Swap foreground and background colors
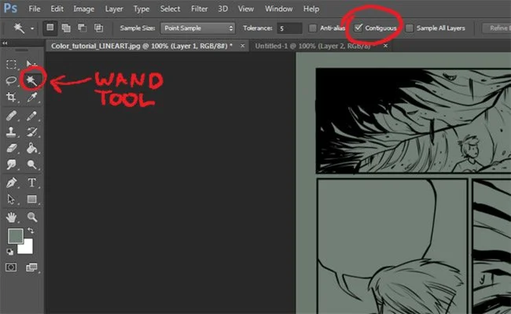The image size is (511, 314). (x=31, y=231)
